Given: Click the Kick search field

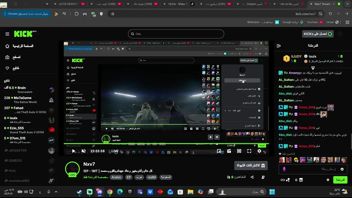Looking at the screenshot, I should click(176, 34).
